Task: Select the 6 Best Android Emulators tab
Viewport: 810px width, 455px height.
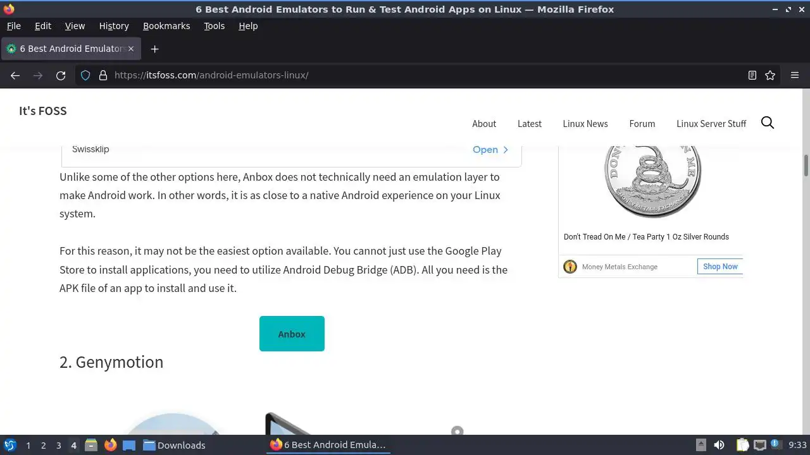Action: (x=71, y=49)
